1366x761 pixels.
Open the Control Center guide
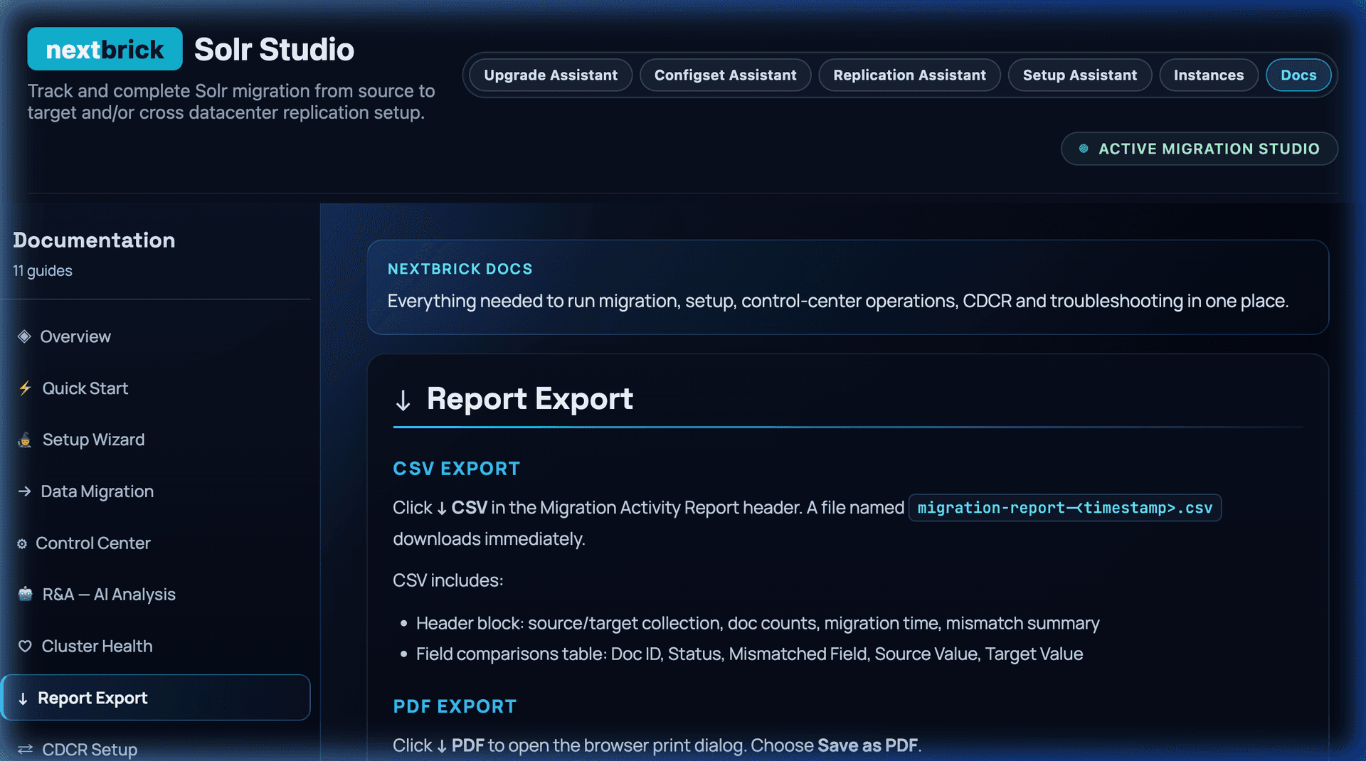pos(155,543)
